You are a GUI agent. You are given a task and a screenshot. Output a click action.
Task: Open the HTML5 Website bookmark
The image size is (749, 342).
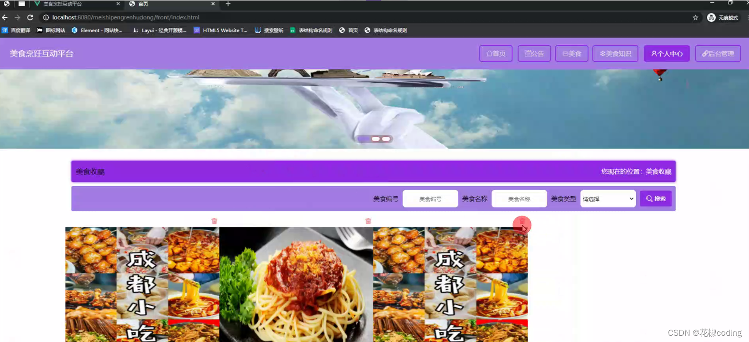tap(221, 30)
